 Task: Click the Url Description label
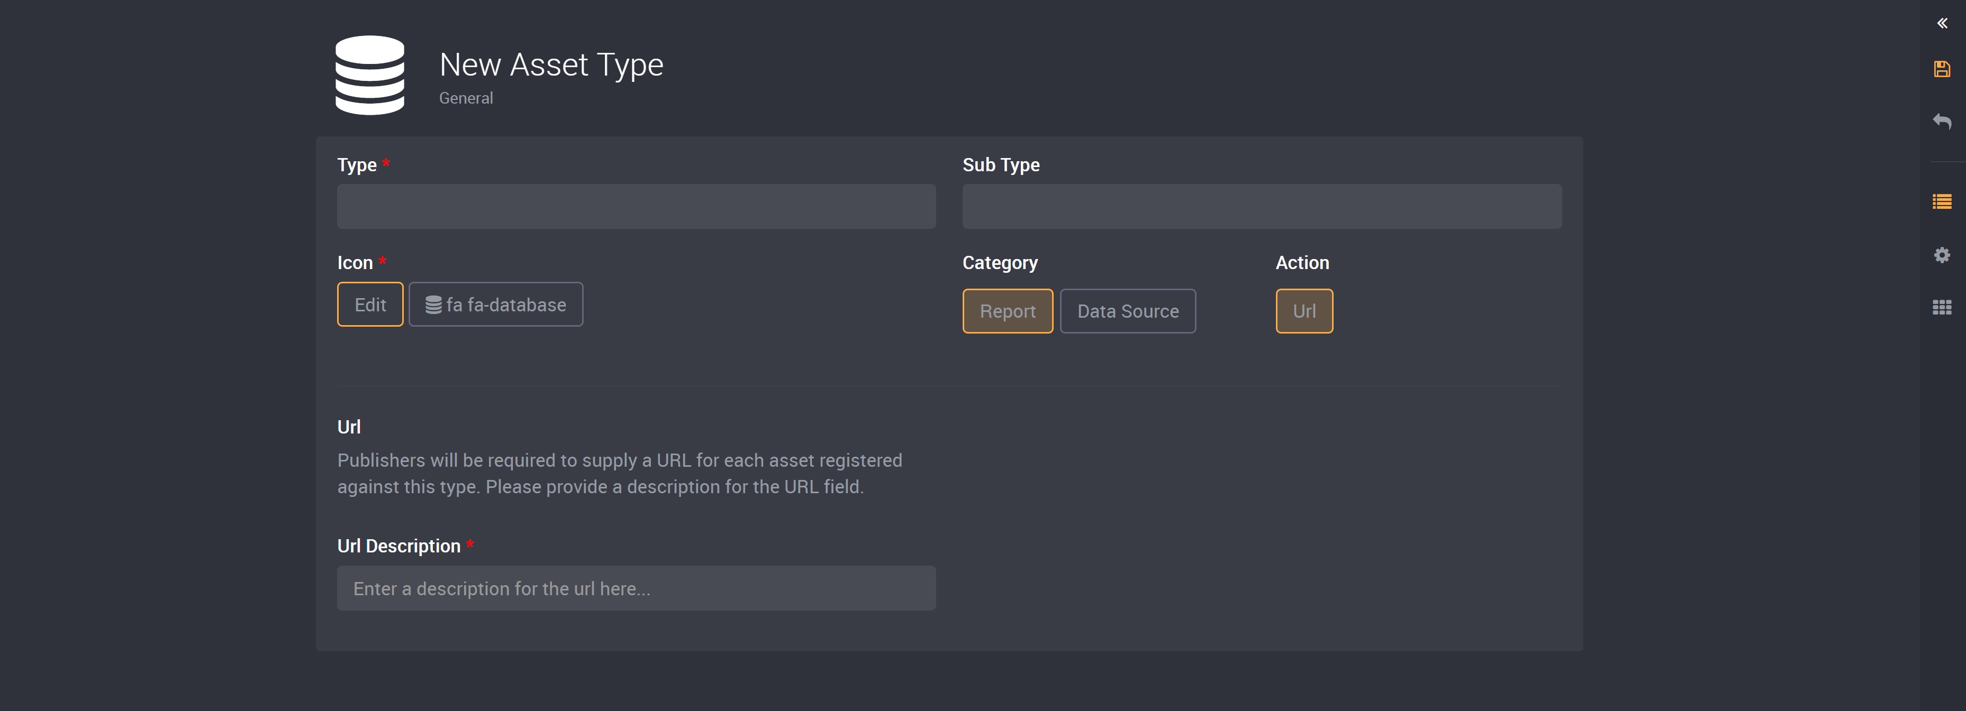(x=398, y=546)
